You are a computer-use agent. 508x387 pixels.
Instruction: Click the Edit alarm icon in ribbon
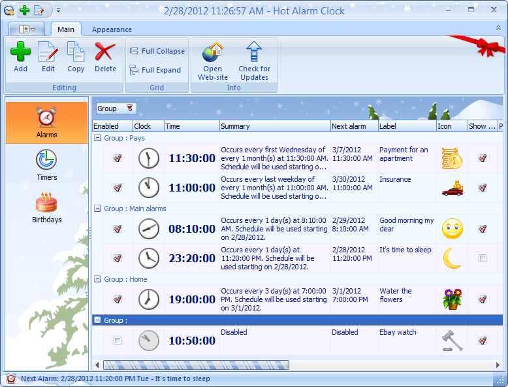click(48, 52)
